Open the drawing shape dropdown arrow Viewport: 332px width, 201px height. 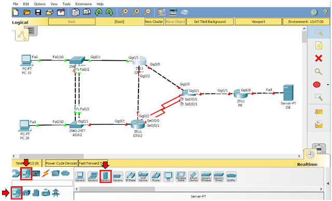pos(328,85)
